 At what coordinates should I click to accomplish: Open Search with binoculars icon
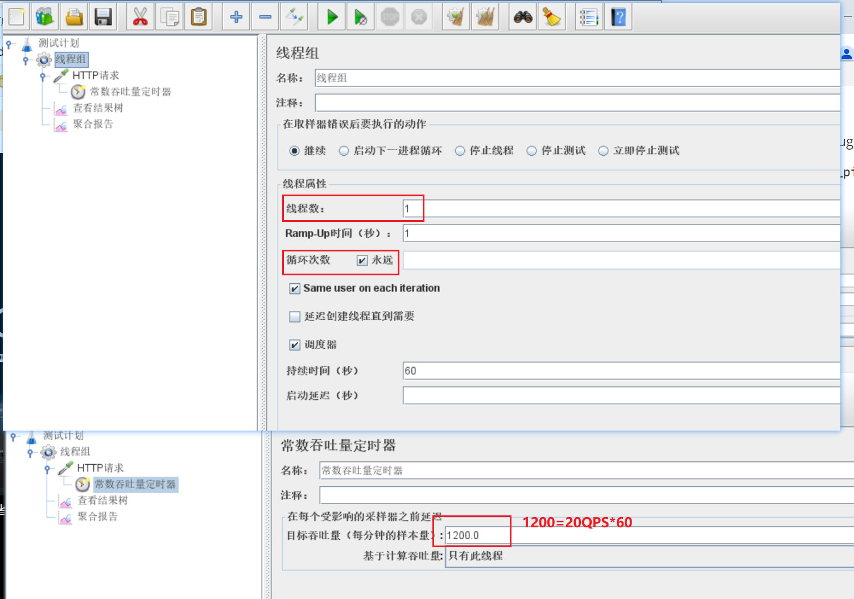[523, 17]
